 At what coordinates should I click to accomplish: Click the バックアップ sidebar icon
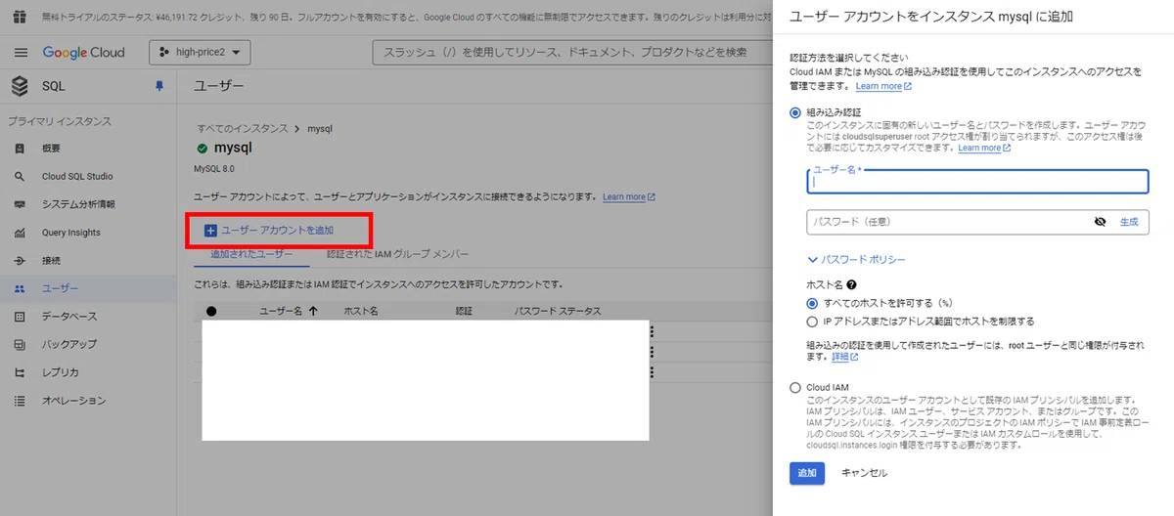pyautogui.click(x=20, y=345)
